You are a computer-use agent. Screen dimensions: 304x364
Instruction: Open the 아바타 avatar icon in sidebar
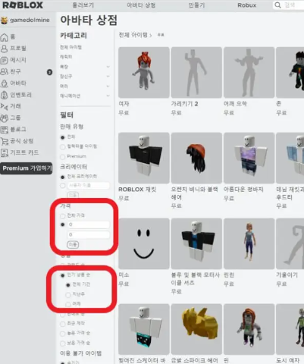(x=5, y=83)
